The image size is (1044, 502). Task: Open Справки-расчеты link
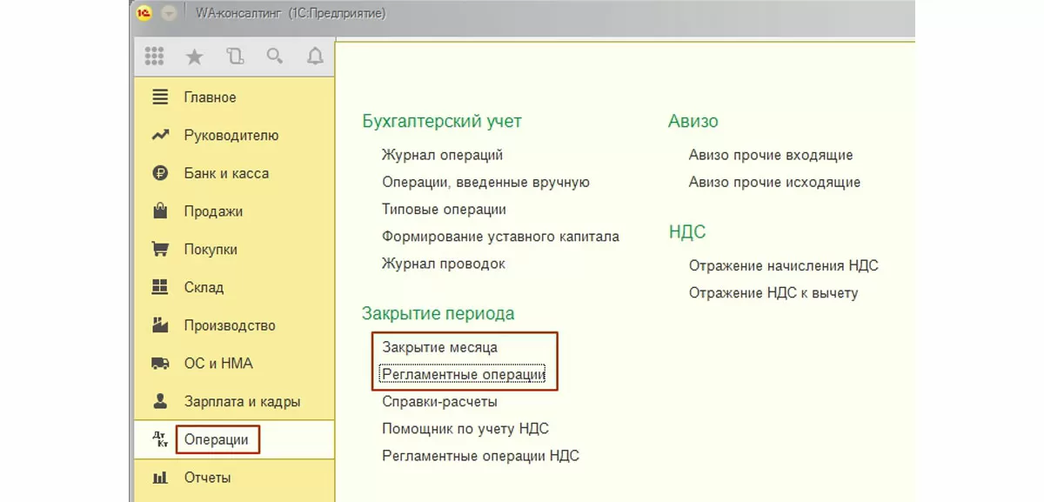point(440,402)
